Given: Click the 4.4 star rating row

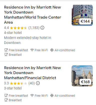Looking at the screenshot, I should [x=24, y=28].
